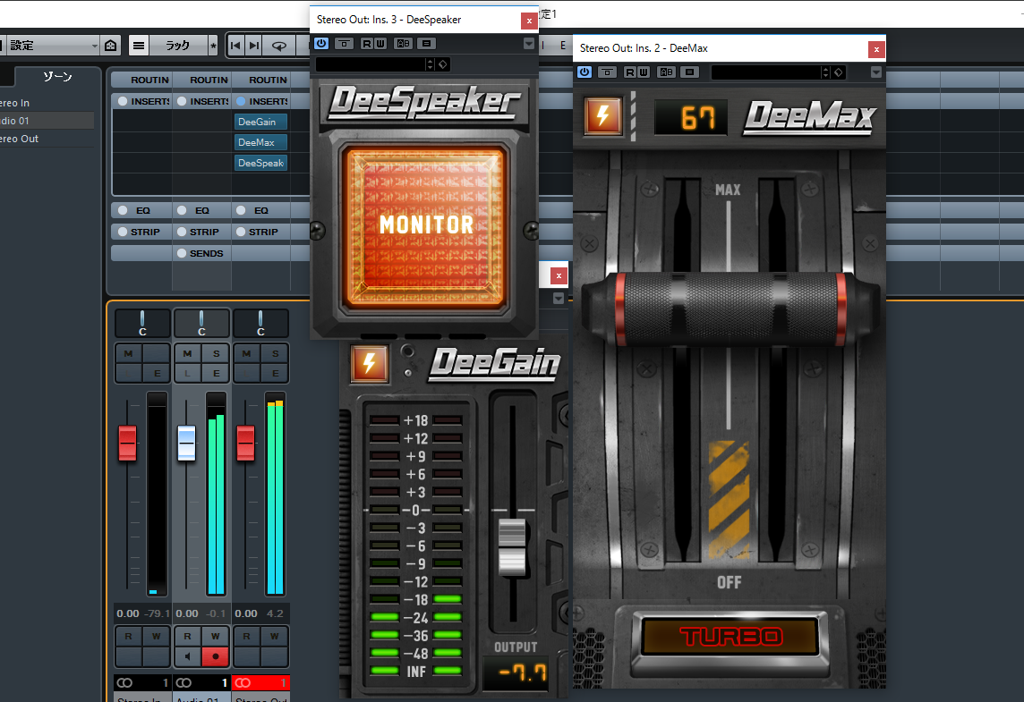Mute the Audio 01 channel
This screenshot has height=702, width=1024.
click(187, 353)
